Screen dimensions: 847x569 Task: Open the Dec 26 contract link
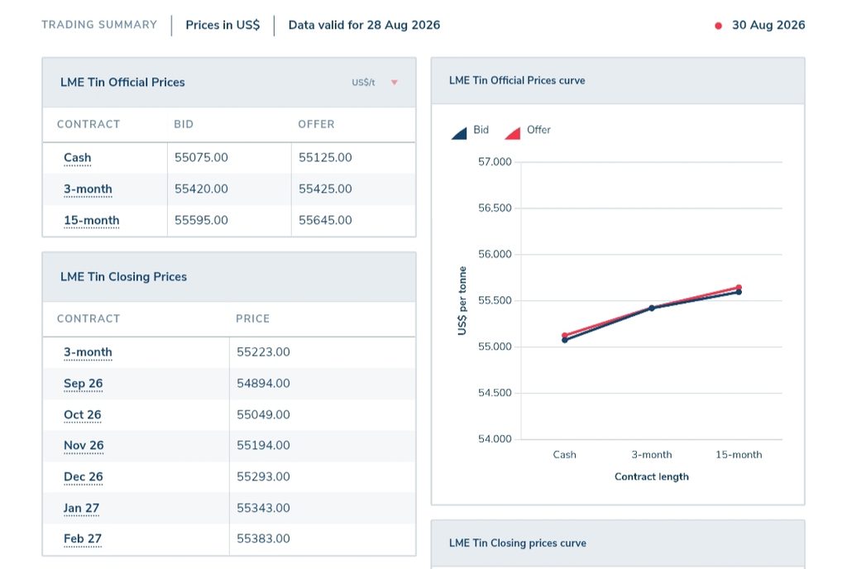[x=84, y=476]
